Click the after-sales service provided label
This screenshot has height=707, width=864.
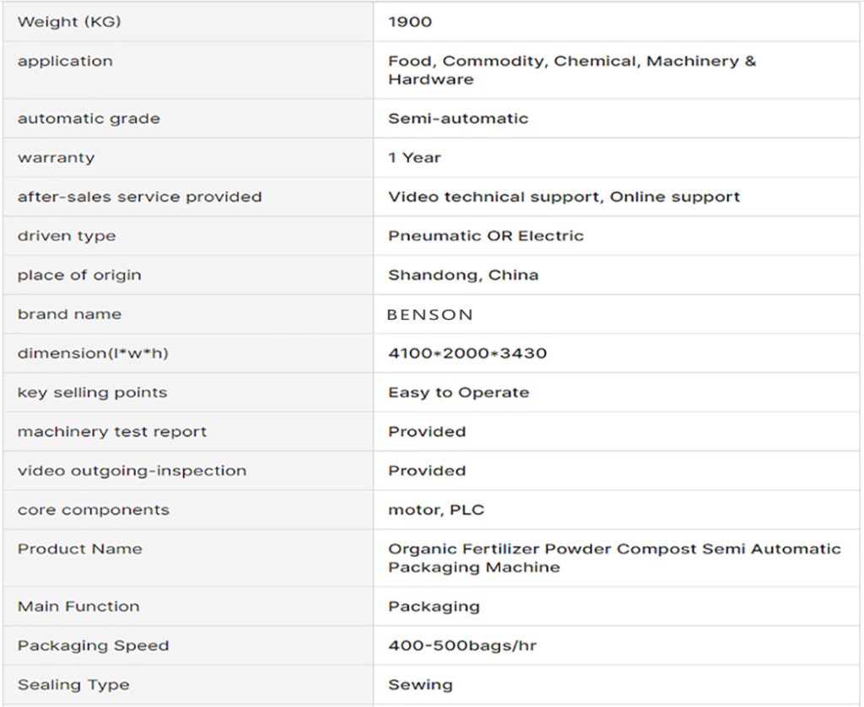click(140, 197)
